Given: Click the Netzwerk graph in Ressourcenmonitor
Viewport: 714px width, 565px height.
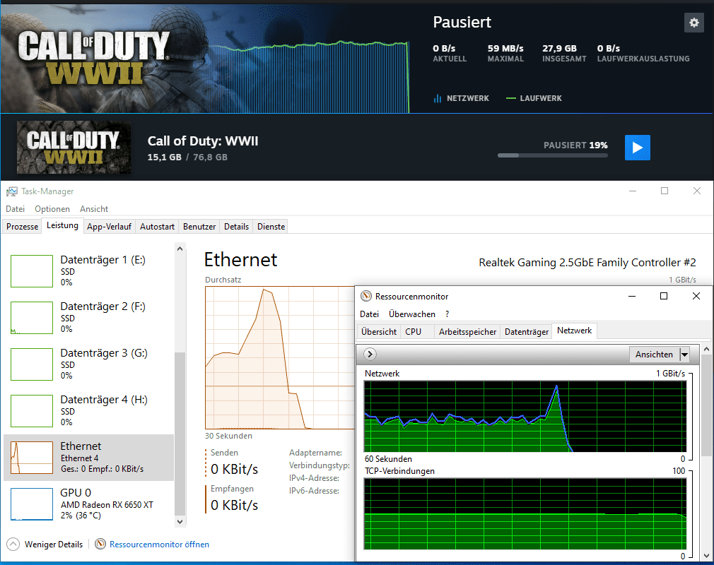Looking at the screenshot, I should [x=525, y=416].
